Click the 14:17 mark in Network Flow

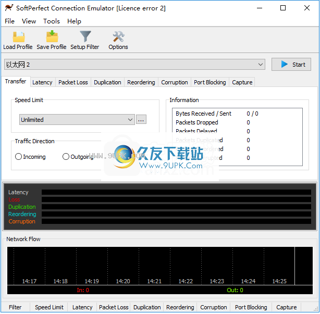29,281
